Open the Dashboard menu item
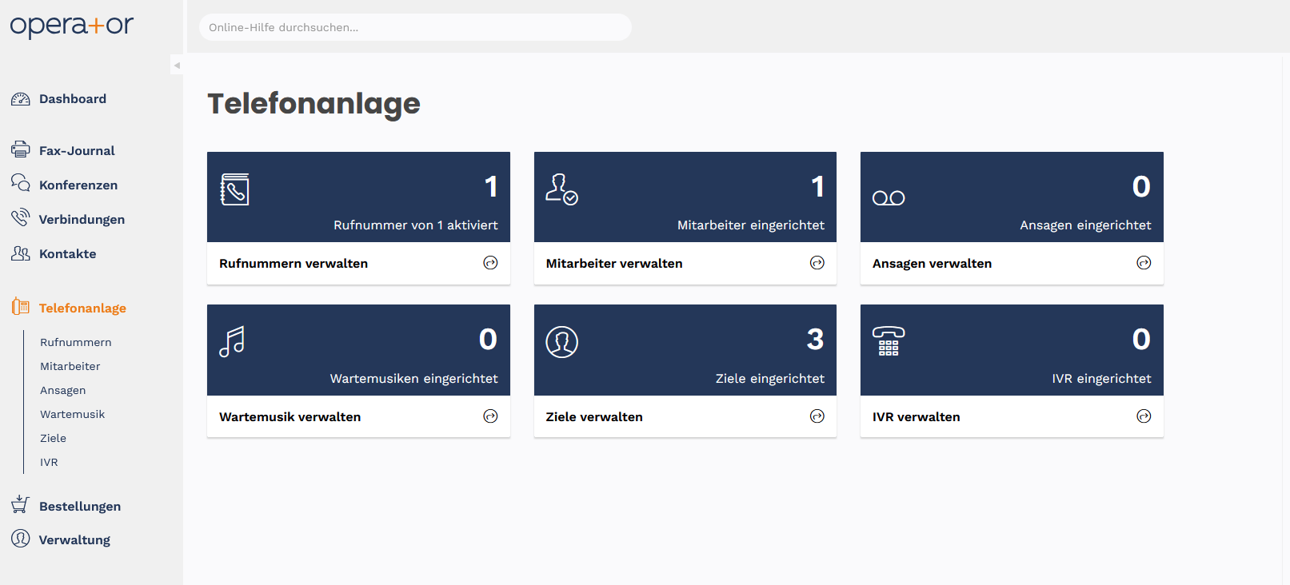1290x585 pixels. pos(72,99)
